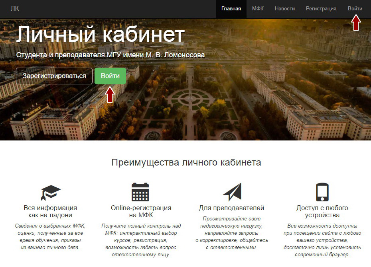The width and height of the screenshot is (371, 267).
Task: Click heading 'Преимущества личного кабинета'
Action: point(186,162)
